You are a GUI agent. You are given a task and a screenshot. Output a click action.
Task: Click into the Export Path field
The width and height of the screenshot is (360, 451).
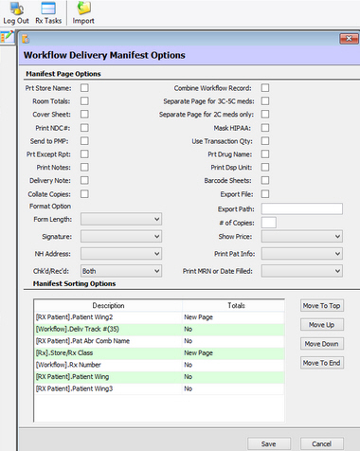(302, 208)
